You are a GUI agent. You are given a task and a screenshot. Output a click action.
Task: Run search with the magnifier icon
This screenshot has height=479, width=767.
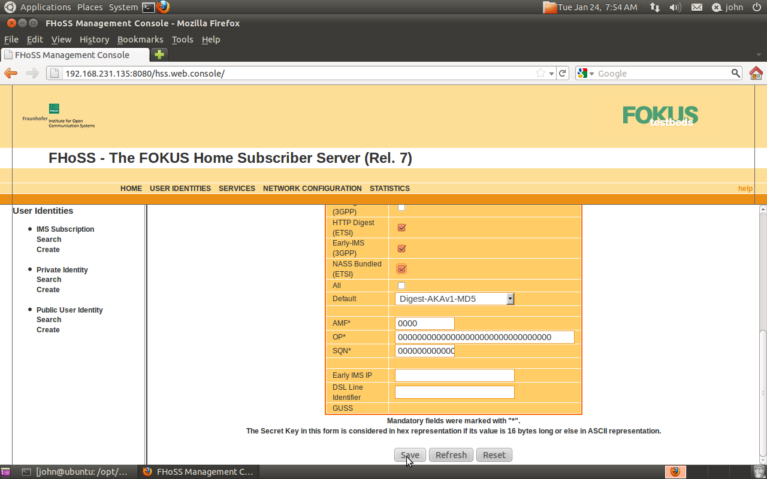[736, 73]
